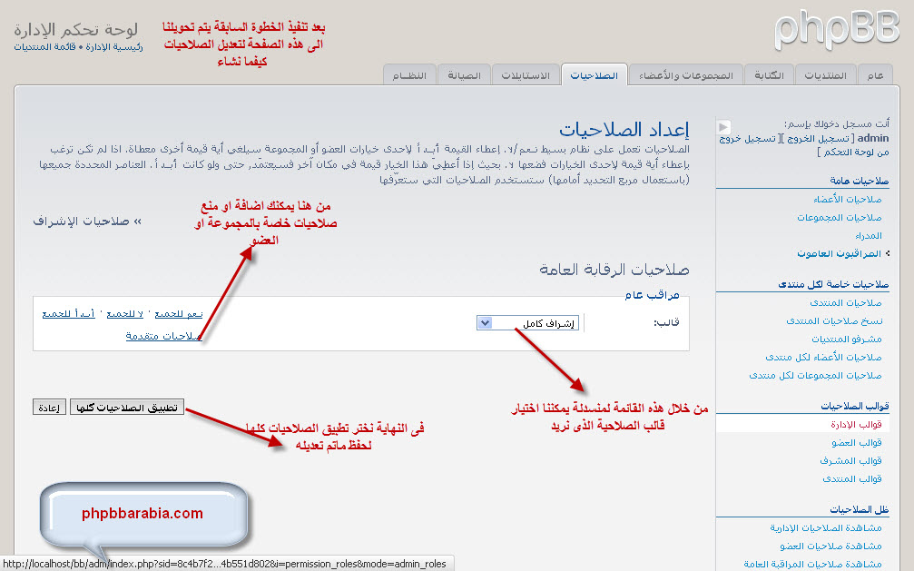Click صلاحيات الرقابة العامة heading
This screenshot has width=914, height=571.
click(x=614, y=270)
